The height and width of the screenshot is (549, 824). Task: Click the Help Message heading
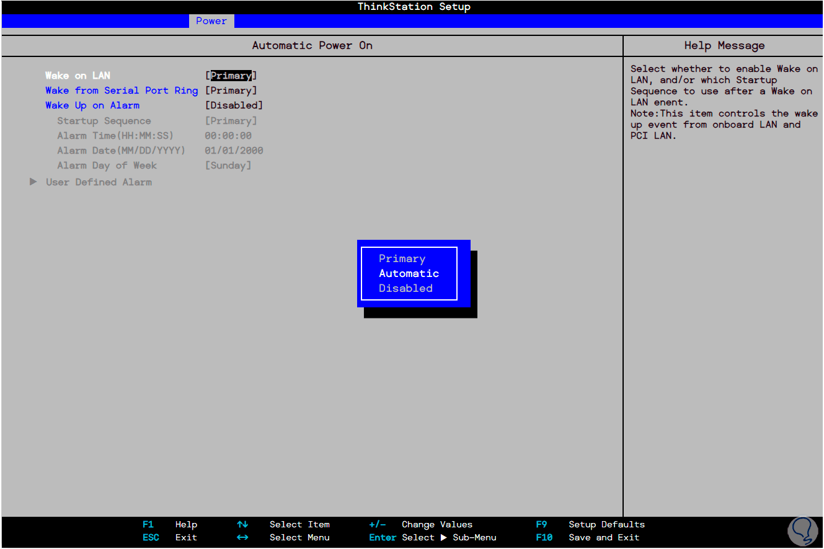pos(724,45)
